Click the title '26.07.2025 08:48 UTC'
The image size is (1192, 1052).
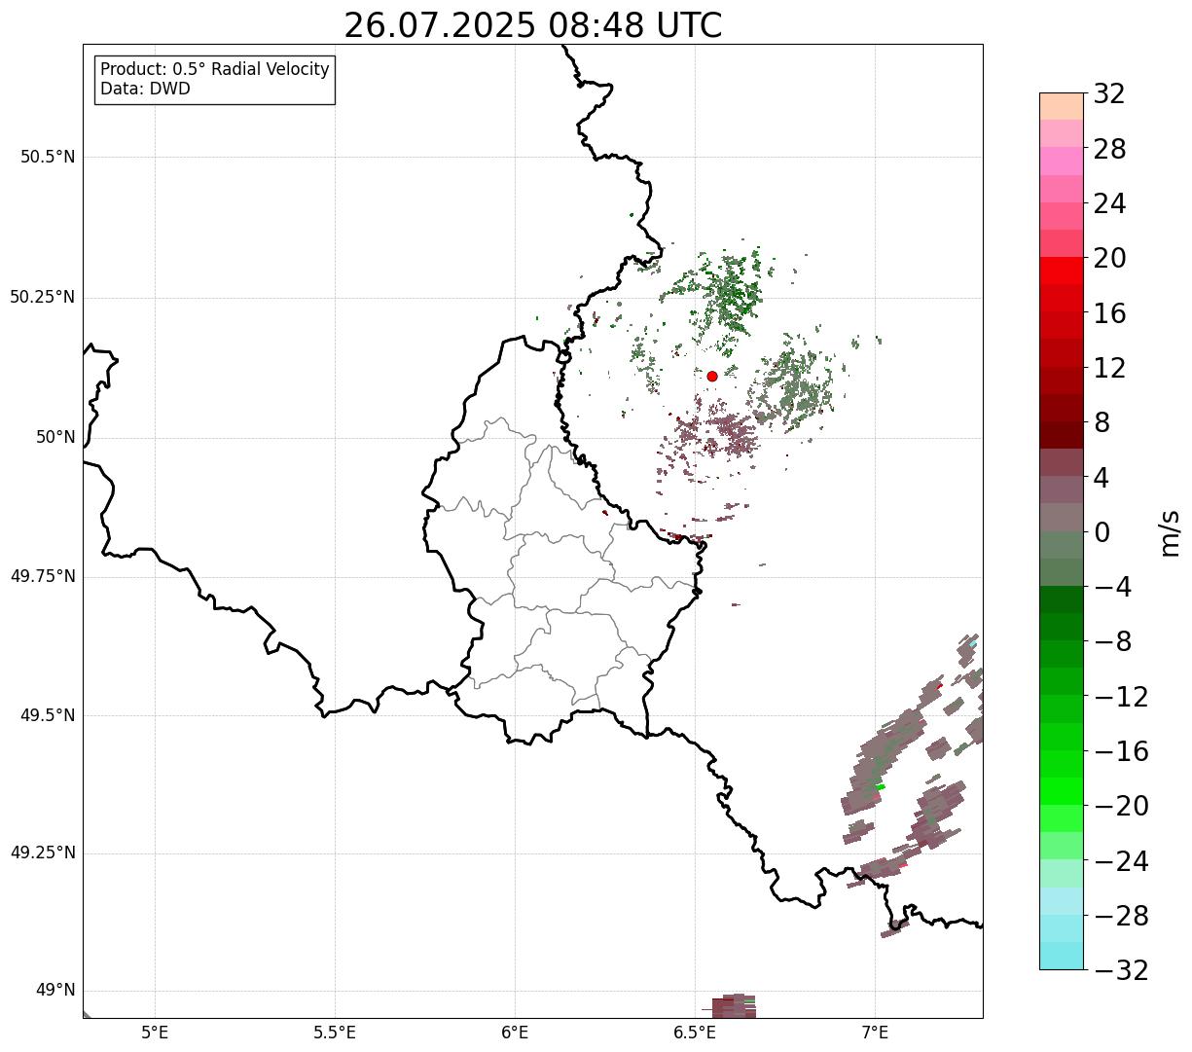click(x=533, y=25)
